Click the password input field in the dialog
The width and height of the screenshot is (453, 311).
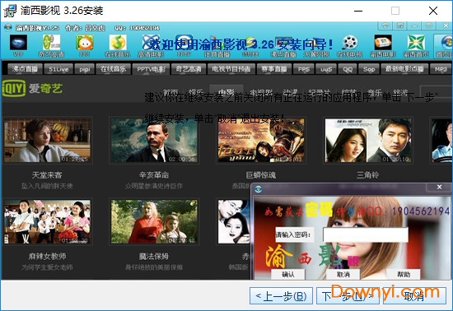pos(366,234)
